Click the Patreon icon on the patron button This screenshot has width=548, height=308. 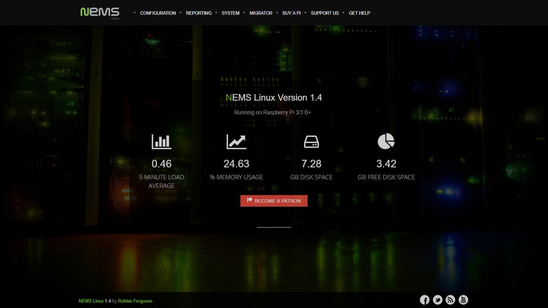tap(250, 200)
